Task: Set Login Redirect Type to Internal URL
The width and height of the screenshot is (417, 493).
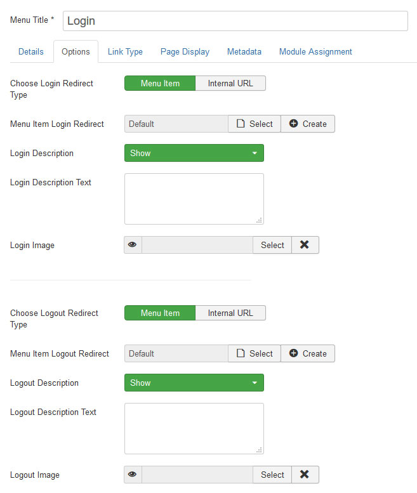Action: (x=230, y=83)
